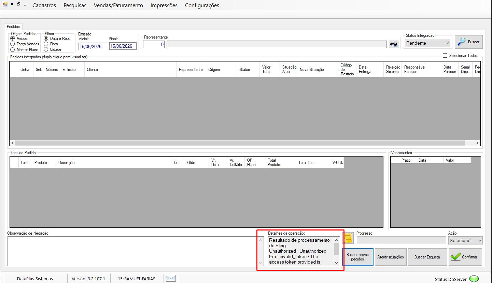492x283 pixels.
Task: Open the Pesquisas menu
Action: click(x=75, y=5)
